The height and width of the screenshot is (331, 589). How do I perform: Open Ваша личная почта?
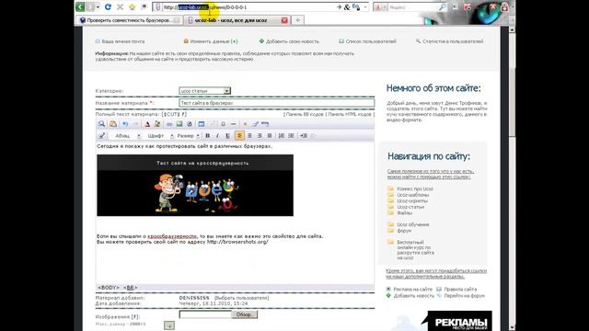click(x=122, y=41)
